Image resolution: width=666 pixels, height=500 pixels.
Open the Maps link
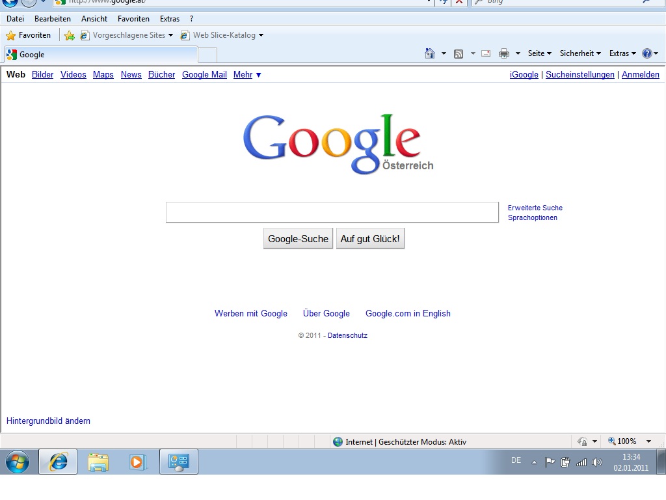103,75
